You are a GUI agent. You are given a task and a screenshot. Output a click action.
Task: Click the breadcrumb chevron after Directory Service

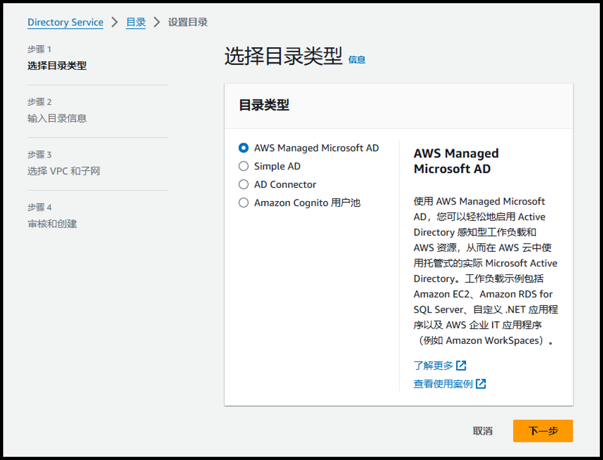tap(115, 22)
